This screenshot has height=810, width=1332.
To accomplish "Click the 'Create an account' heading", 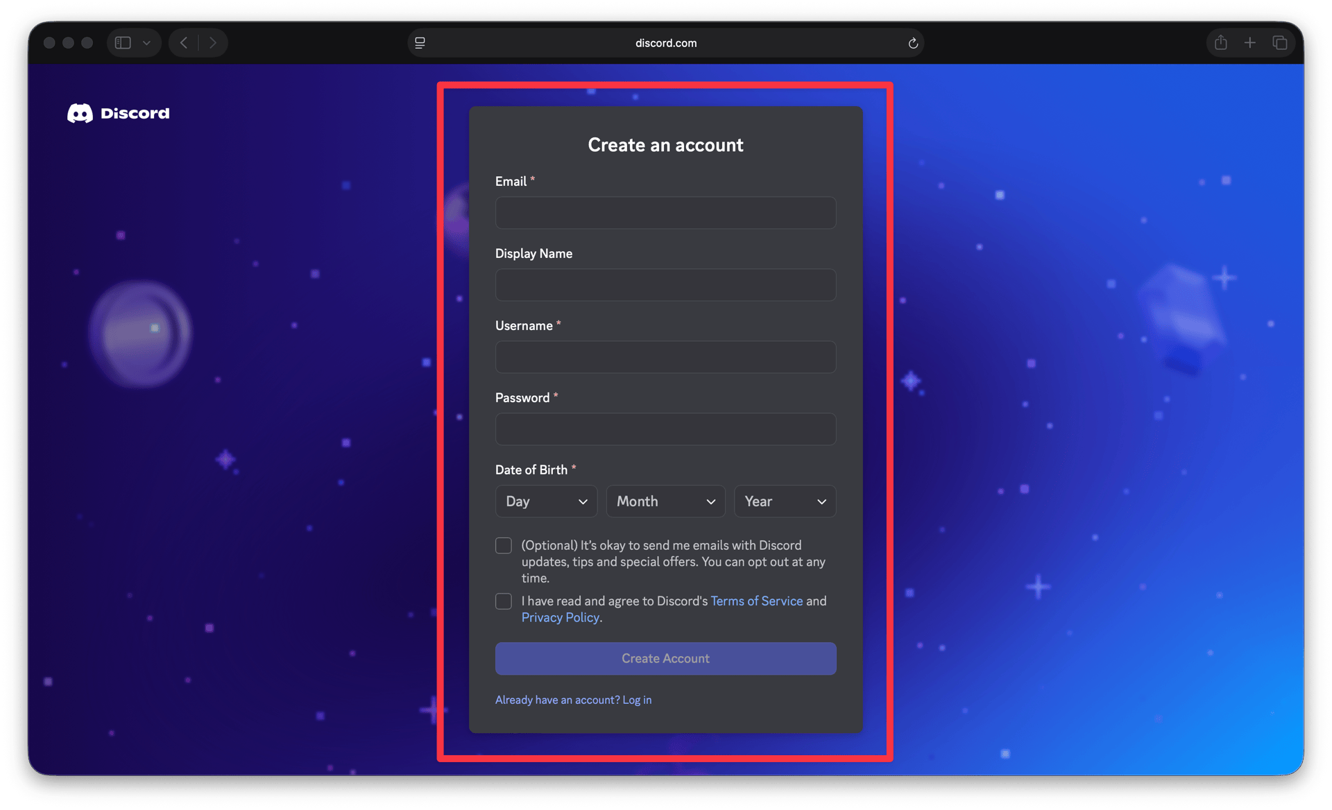I will 665,145.
